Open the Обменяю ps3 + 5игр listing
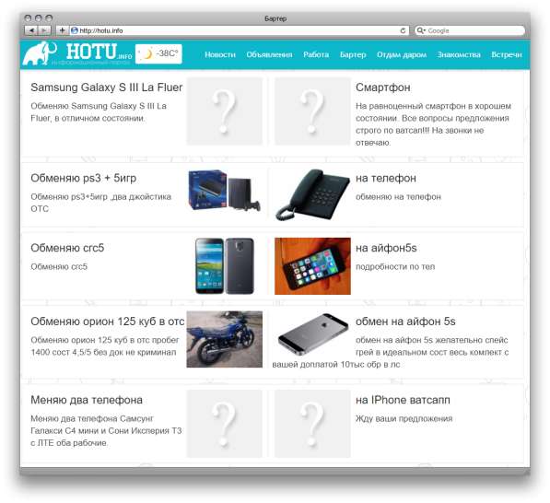550x503 pixels. 84,178
